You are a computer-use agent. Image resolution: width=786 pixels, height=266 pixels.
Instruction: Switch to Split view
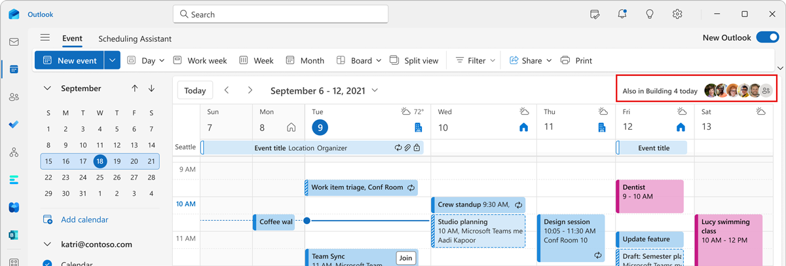pyautogui.click(x=414, y=60)
